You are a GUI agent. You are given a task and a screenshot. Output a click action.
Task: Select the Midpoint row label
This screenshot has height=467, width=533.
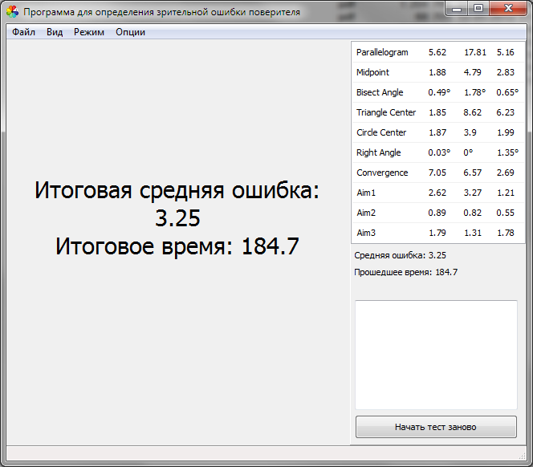[372, 72]
